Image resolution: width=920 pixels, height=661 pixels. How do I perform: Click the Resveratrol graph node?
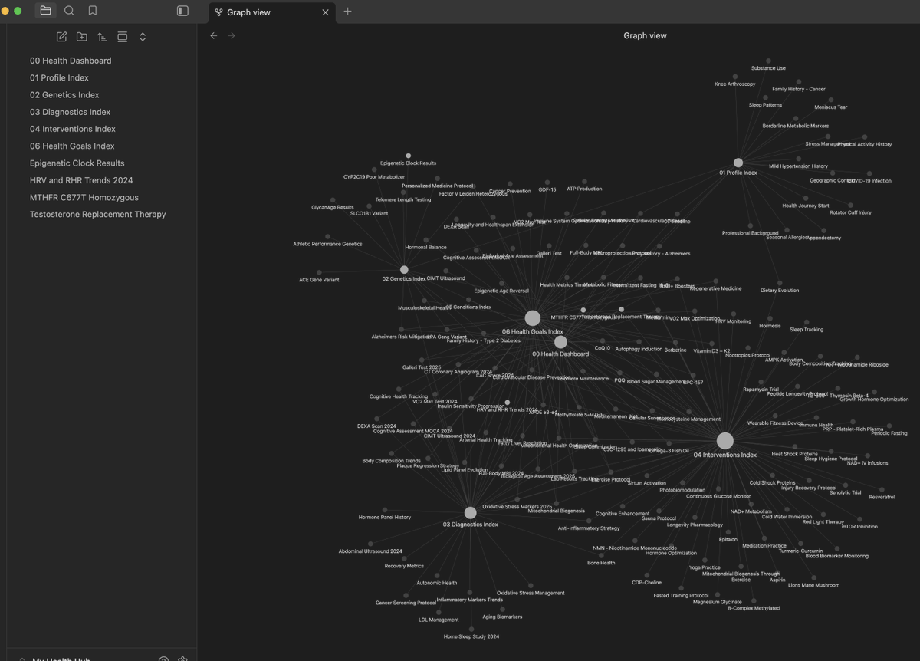click(x=882, y=489)
